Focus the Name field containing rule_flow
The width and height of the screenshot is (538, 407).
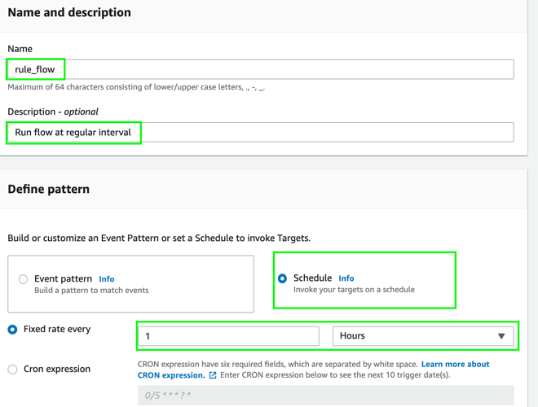tap(261, 69)
